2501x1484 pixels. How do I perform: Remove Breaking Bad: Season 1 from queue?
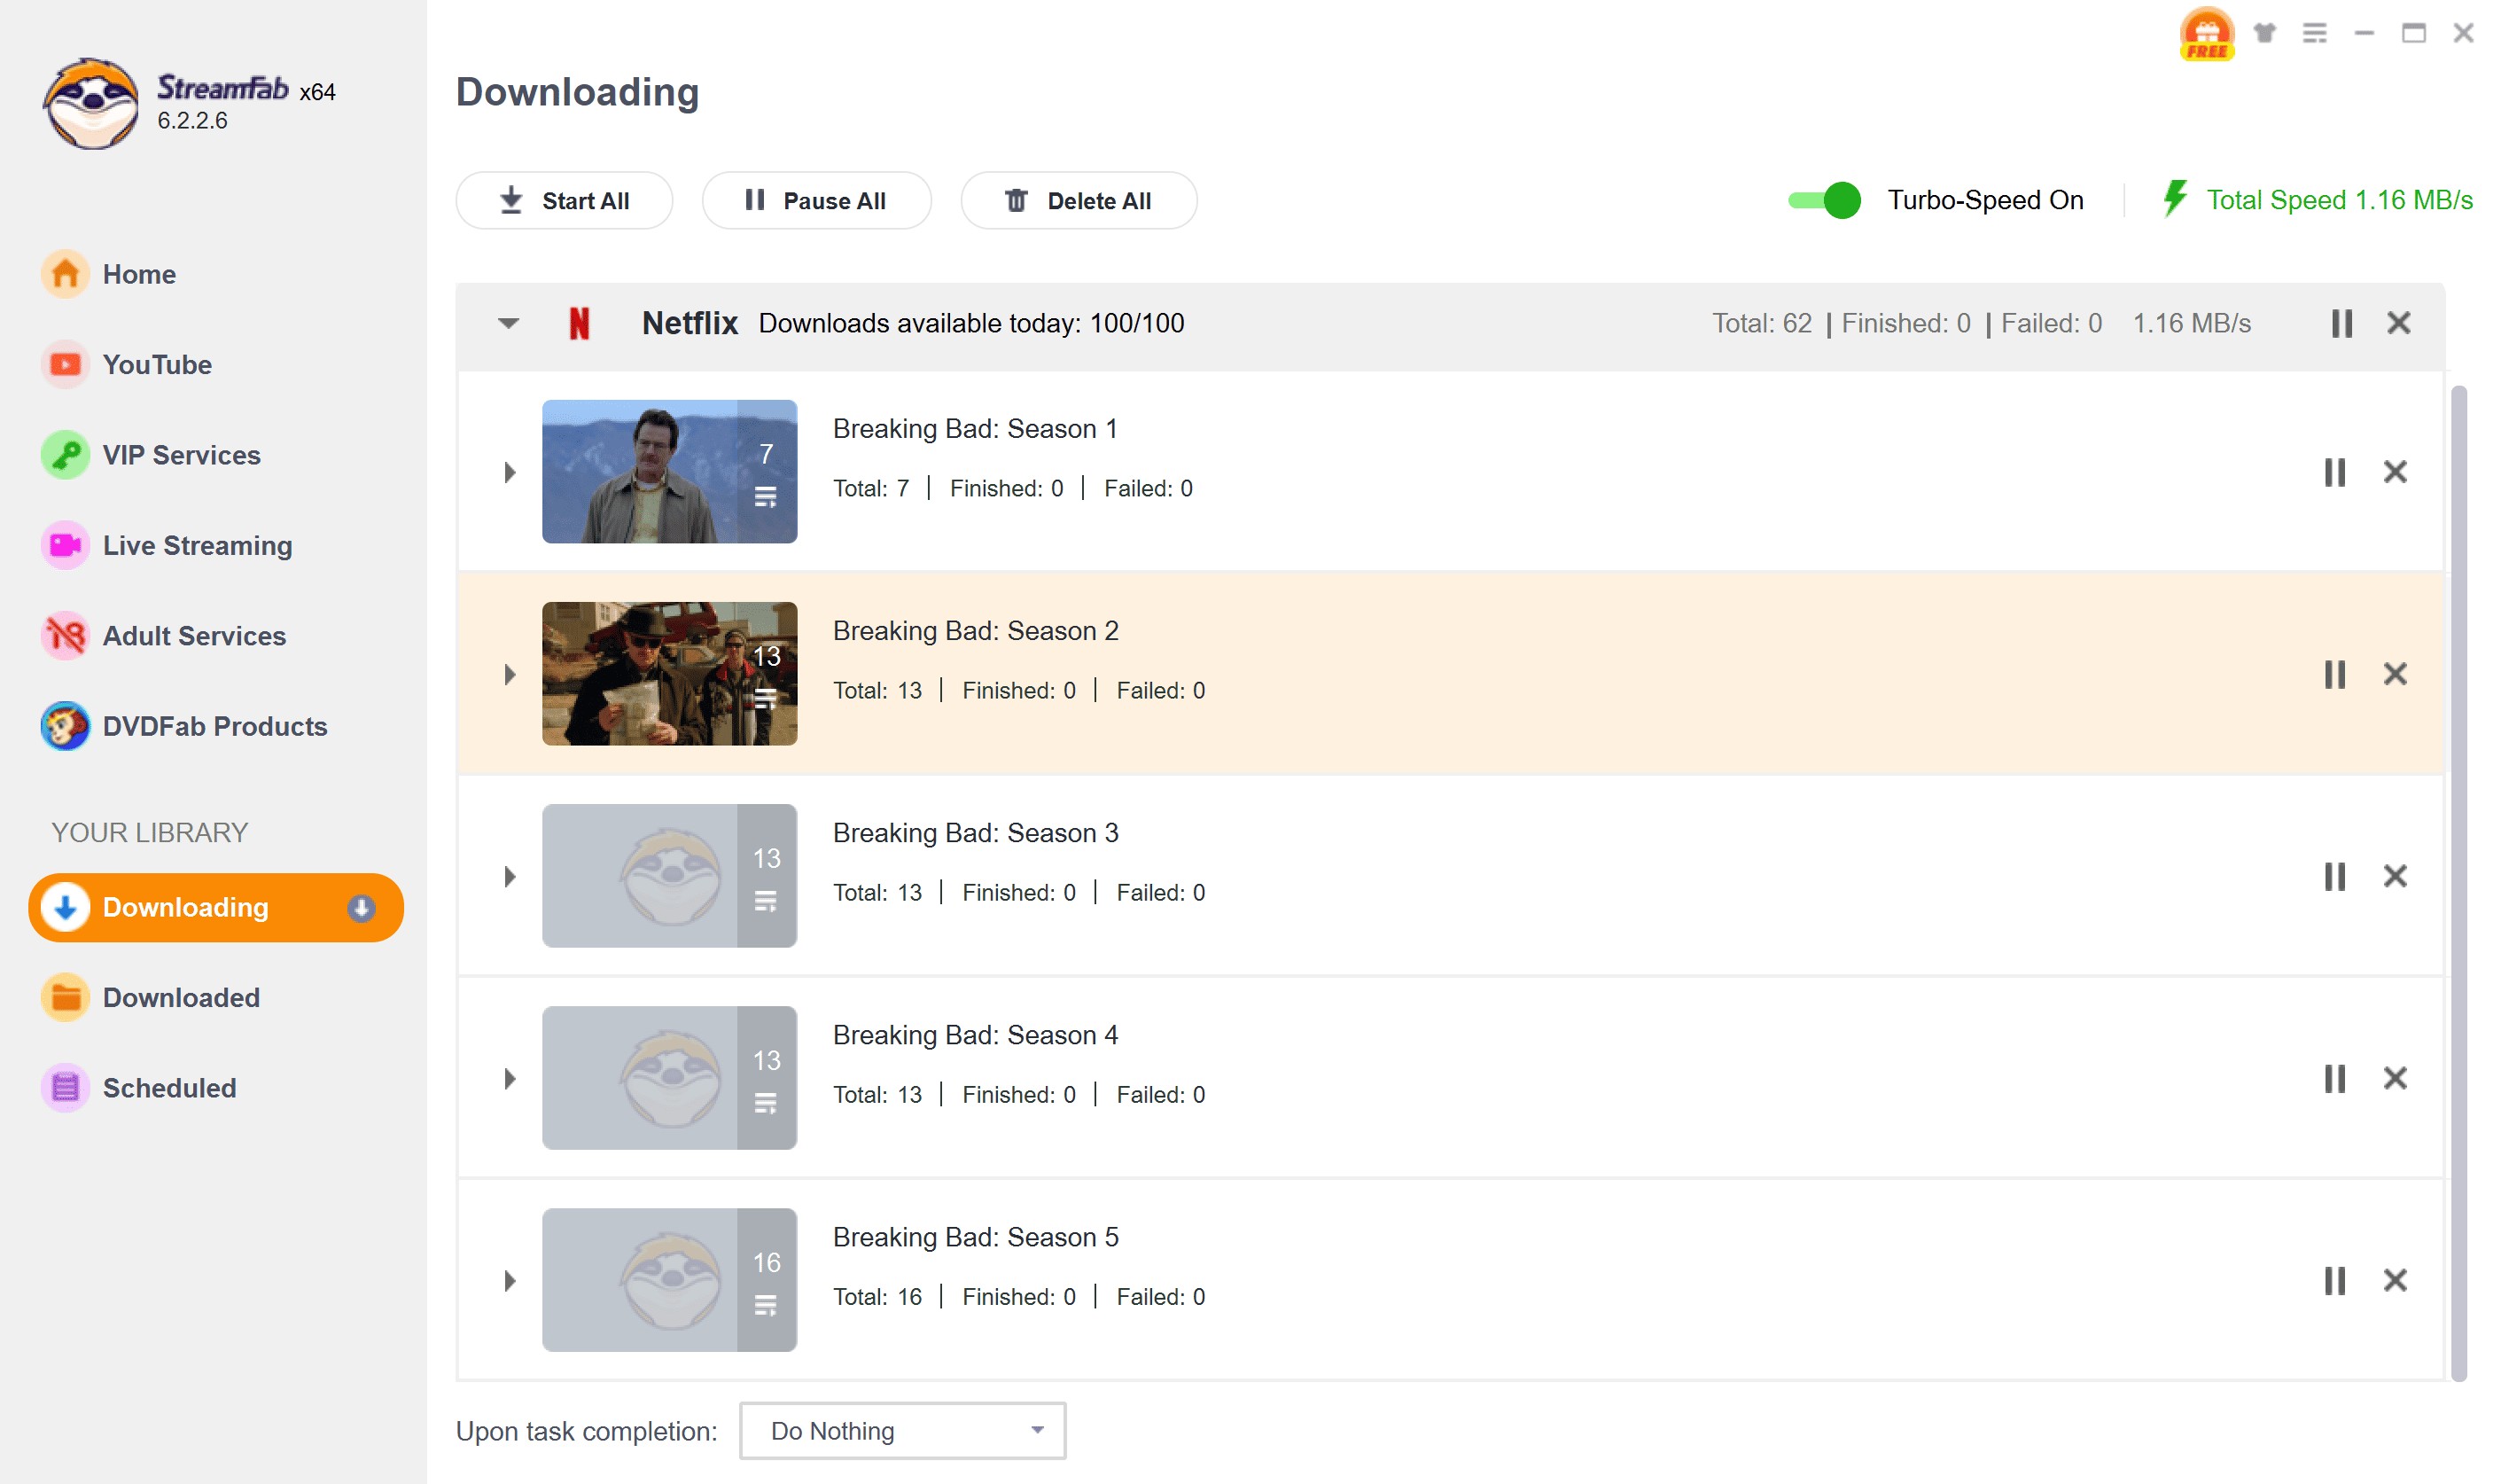tap(2394, 472)
